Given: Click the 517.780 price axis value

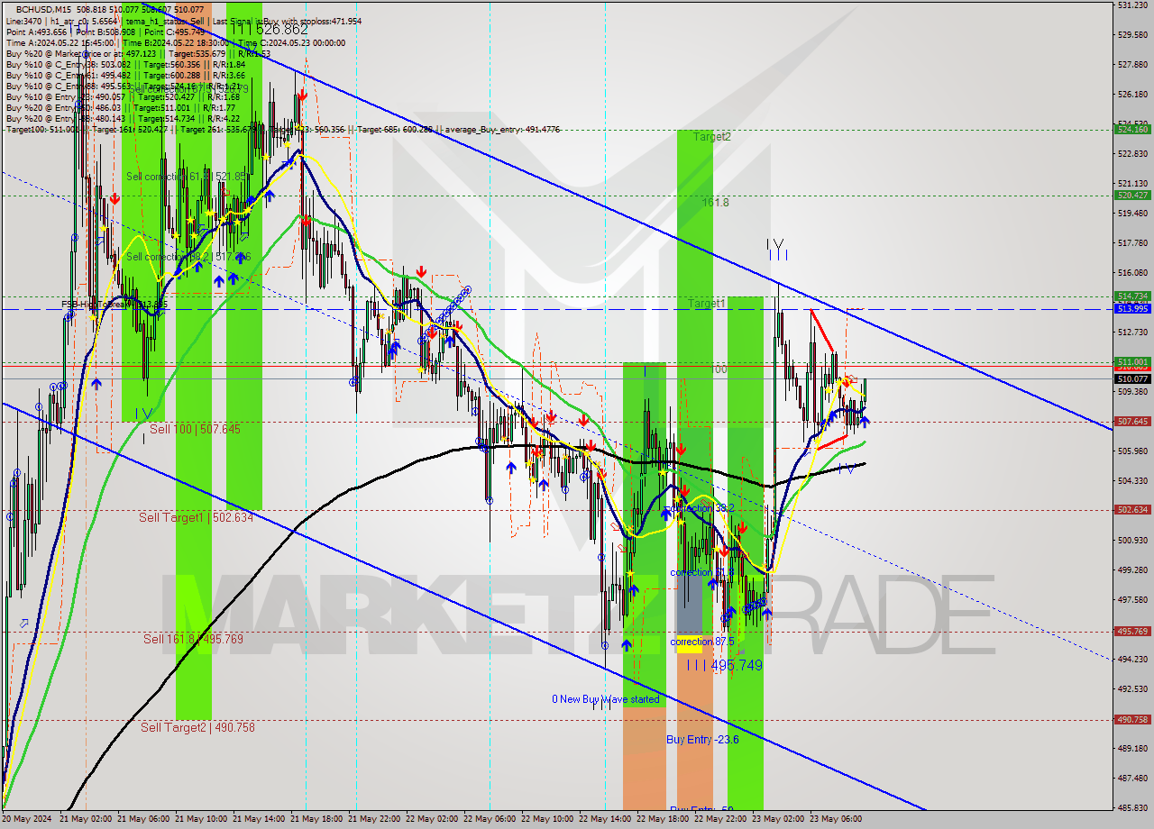Looking at the screenshot, I should click(x=1131, y=242).
